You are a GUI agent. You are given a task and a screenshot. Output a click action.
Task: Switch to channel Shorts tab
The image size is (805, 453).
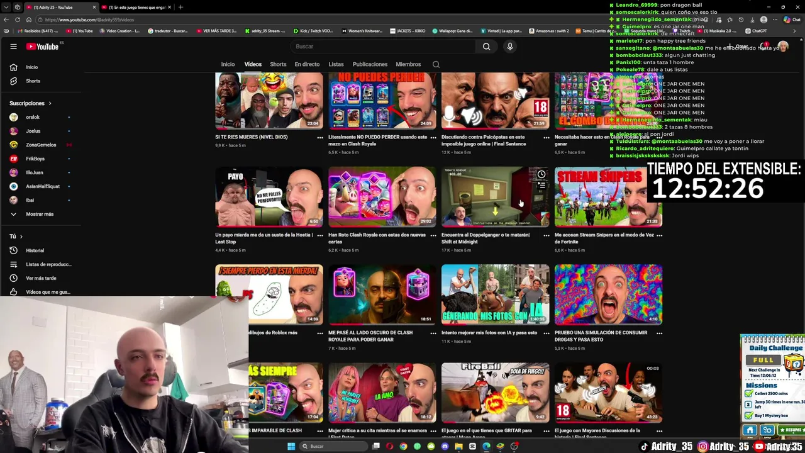point(278,64)
